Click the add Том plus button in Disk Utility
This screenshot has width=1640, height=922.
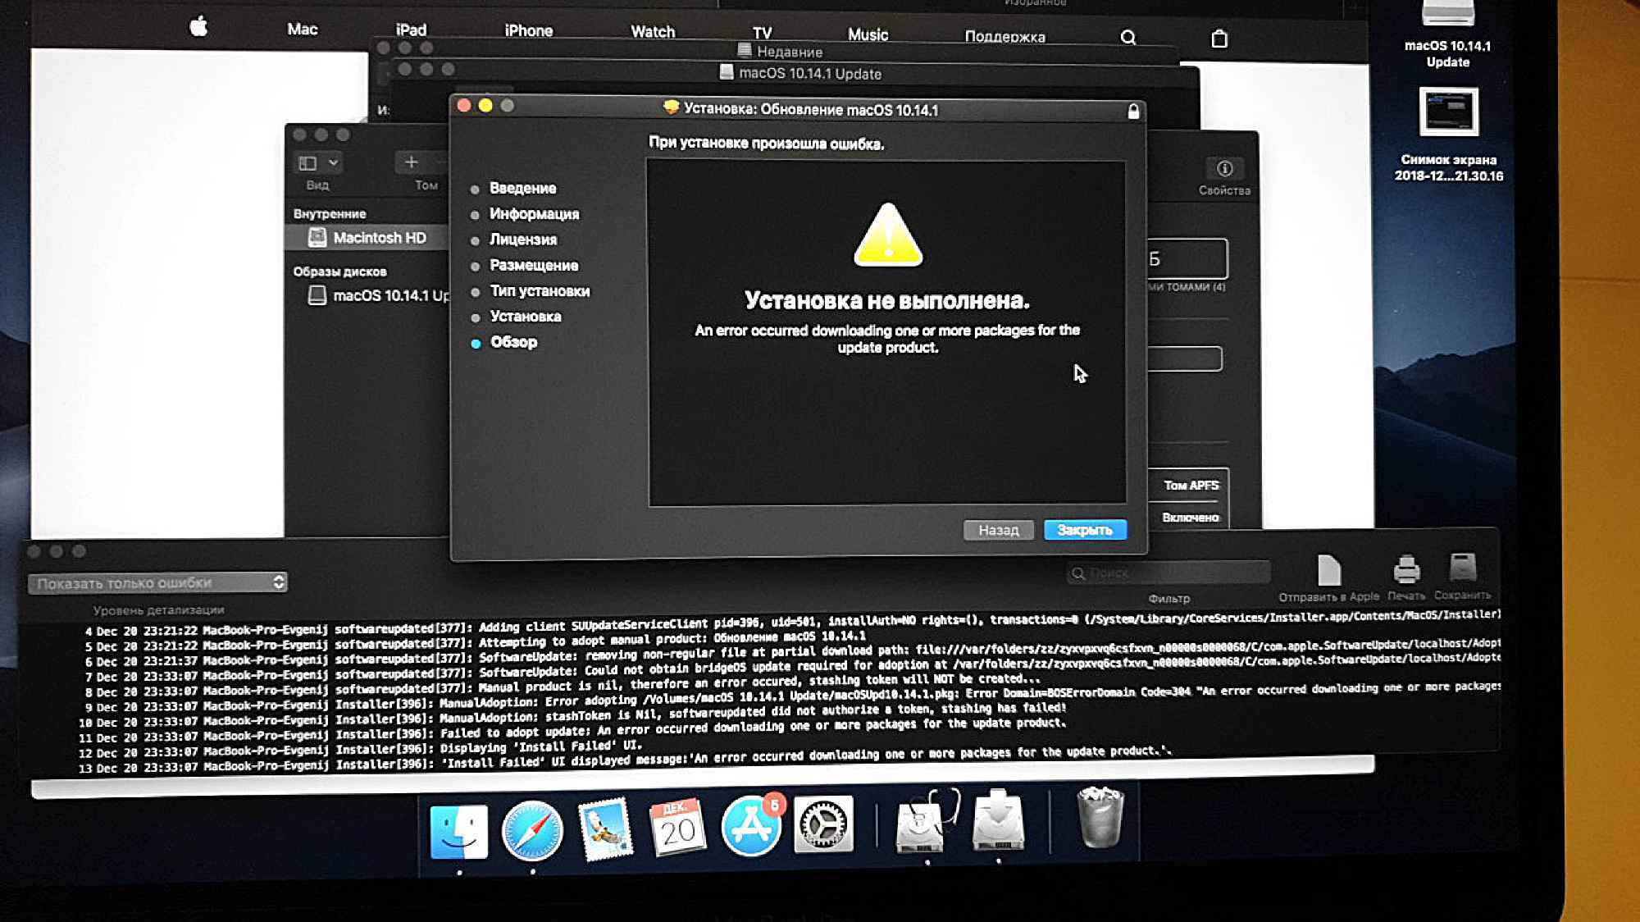pos(411,162)
